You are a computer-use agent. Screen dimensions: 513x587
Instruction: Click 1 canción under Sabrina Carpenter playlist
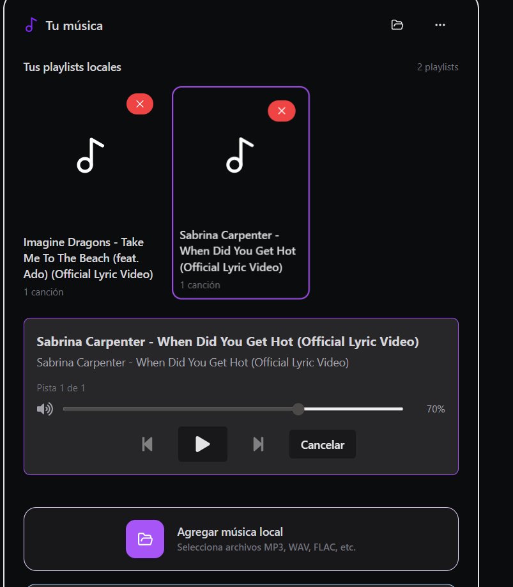pos(200,285)
